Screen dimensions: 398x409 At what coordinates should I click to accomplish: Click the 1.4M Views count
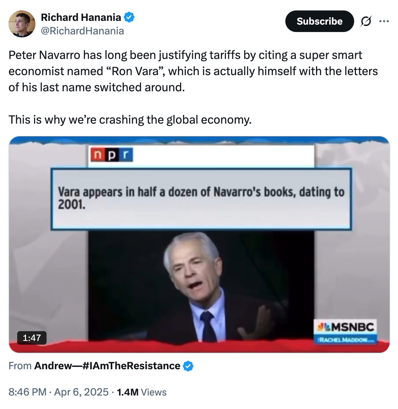point(142,392)
